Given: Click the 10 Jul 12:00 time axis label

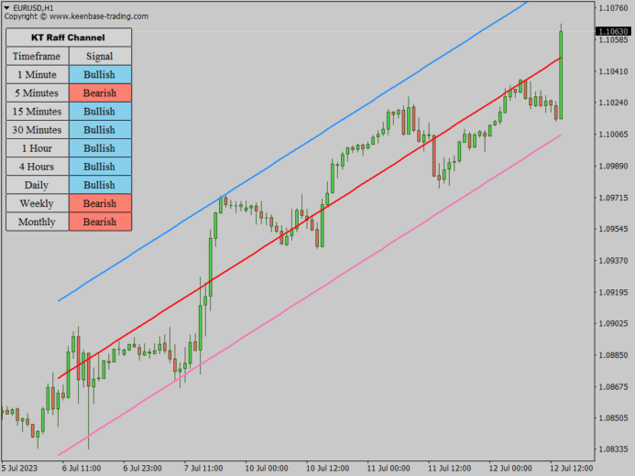Looking at the screenshot, I should (x=328, y=469).
